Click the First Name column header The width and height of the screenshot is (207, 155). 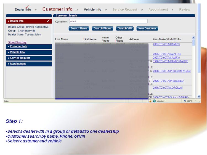point(90,39)
